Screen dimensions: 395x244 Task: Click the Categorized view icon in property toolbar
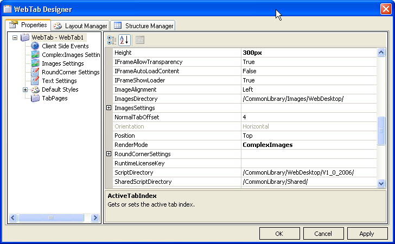[x=112, y=40]
